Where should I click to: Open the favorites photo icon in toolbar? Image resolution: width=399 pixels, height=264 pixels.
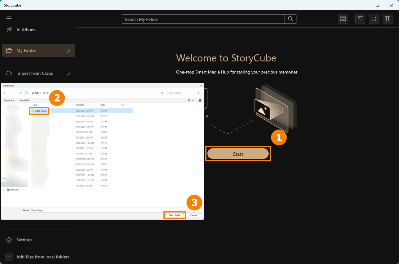(343, 19)
